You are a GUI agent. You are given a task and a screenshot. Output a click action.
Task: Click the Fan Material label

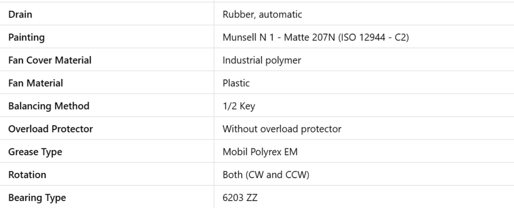point(36,83)
